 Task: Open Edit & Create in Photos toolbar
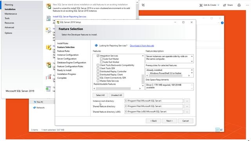pyautogui.click(x=209, y=5)
